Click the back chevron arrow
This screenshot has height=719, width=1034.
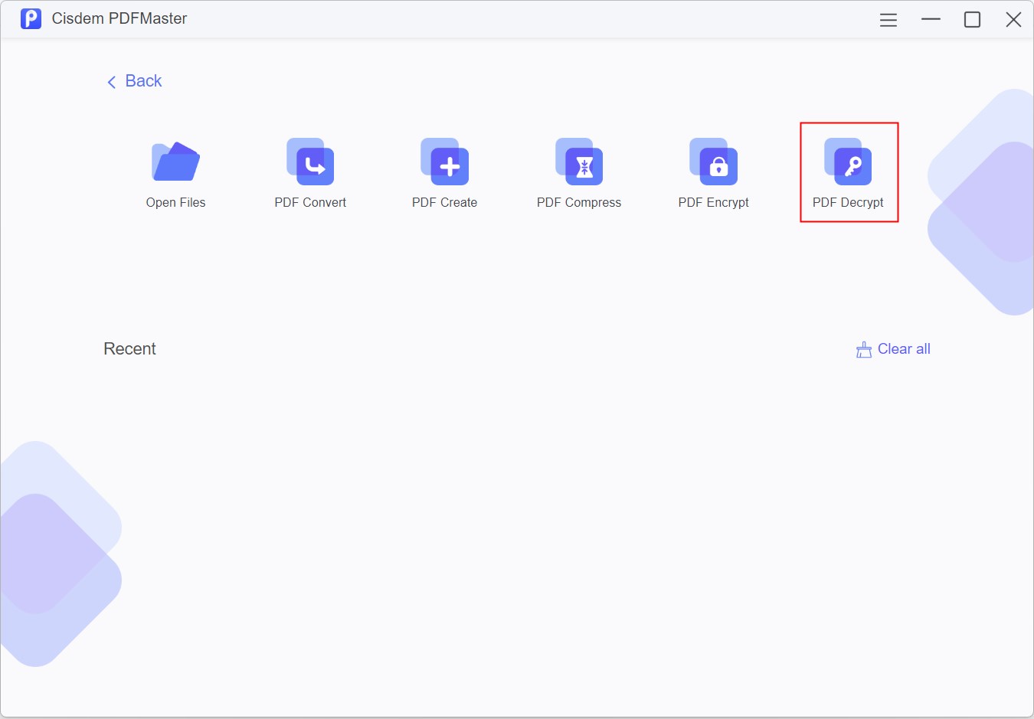[x=112, y=81]
